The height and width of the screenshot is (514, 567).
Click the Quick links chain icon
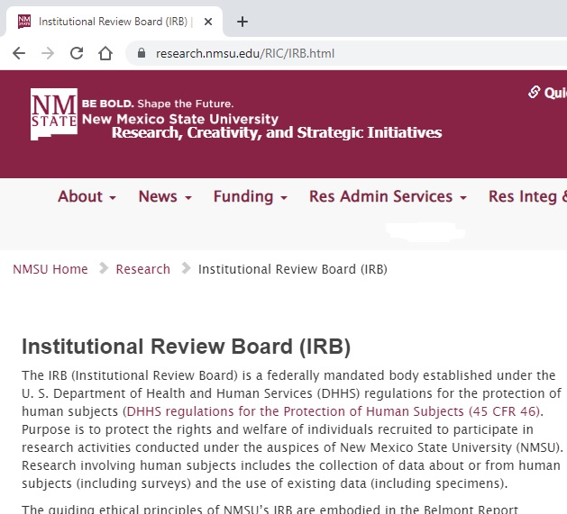[534, 92]
